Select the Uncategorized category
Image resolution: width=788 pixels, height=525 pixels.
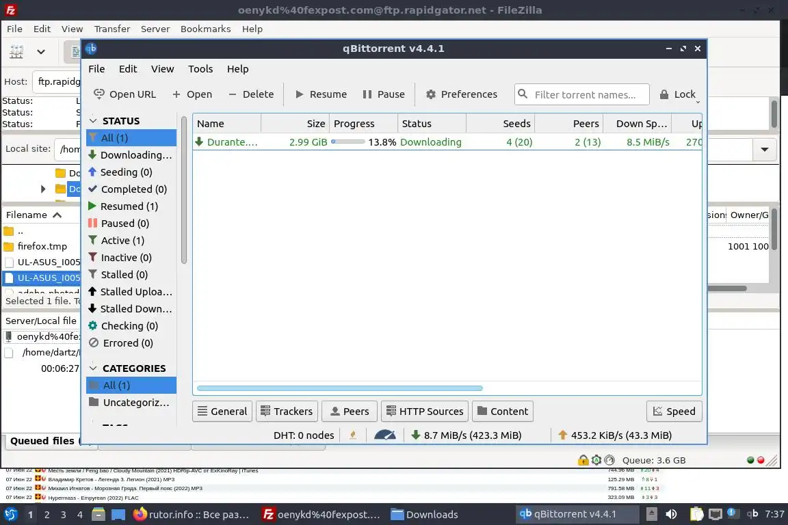[x=131, y=403]
